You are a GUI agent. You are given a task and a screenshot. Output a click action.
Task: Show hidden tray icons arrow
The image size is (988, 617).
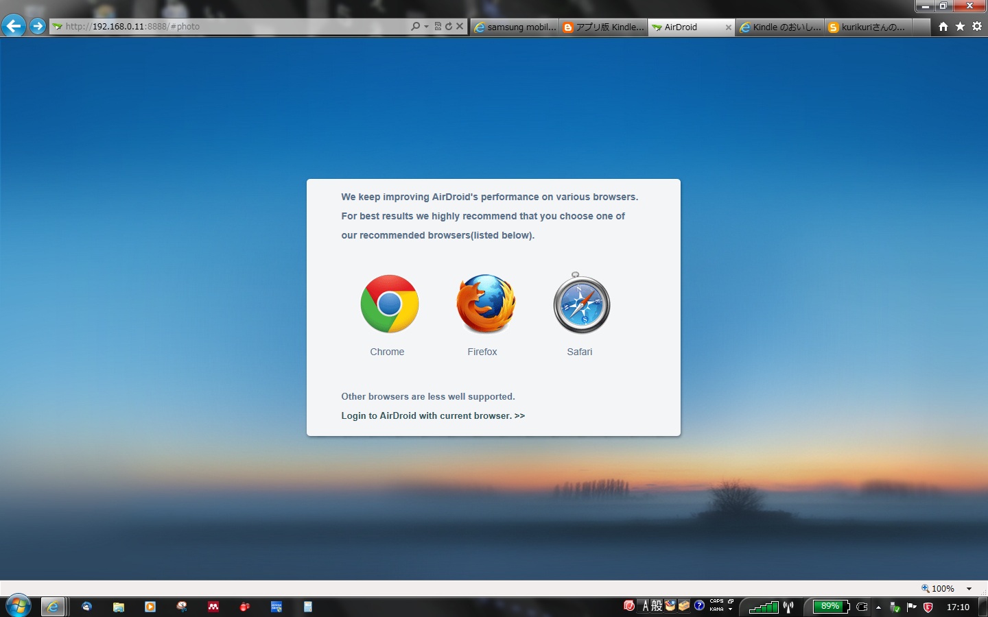(x=878, y=607)
